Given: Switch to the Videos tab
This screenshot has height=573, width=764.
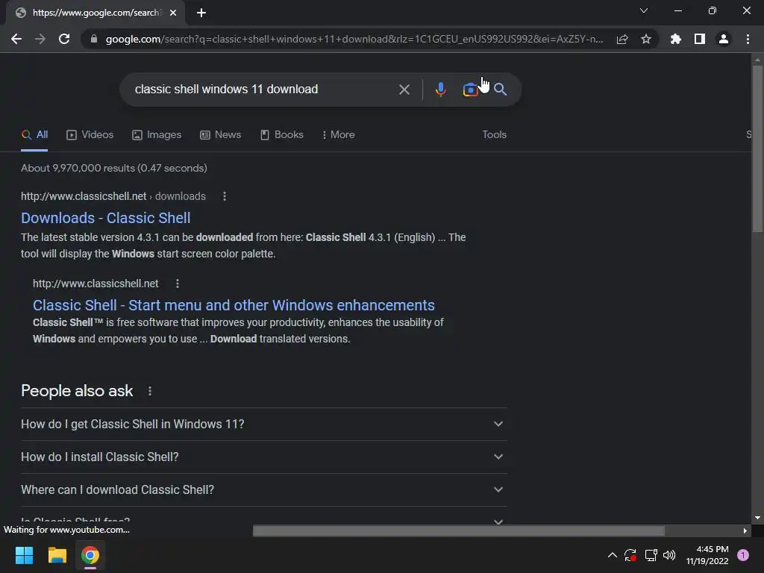Looking at the screenshot, I should 90,135.
